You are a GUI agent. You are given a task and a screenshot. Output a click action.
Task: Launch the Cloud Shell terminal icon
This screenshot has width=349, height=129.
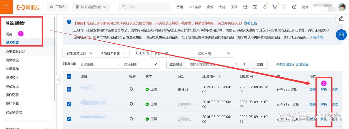[x=255, y=7]
